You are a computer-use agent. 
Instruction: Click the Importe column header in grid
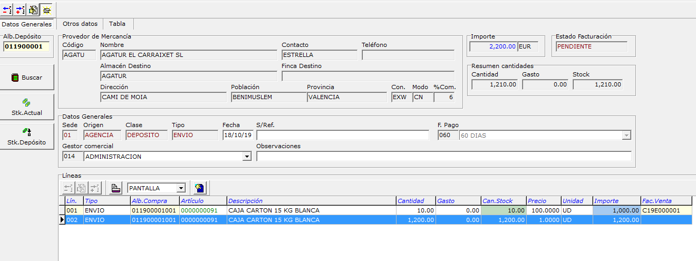(616, 201)
